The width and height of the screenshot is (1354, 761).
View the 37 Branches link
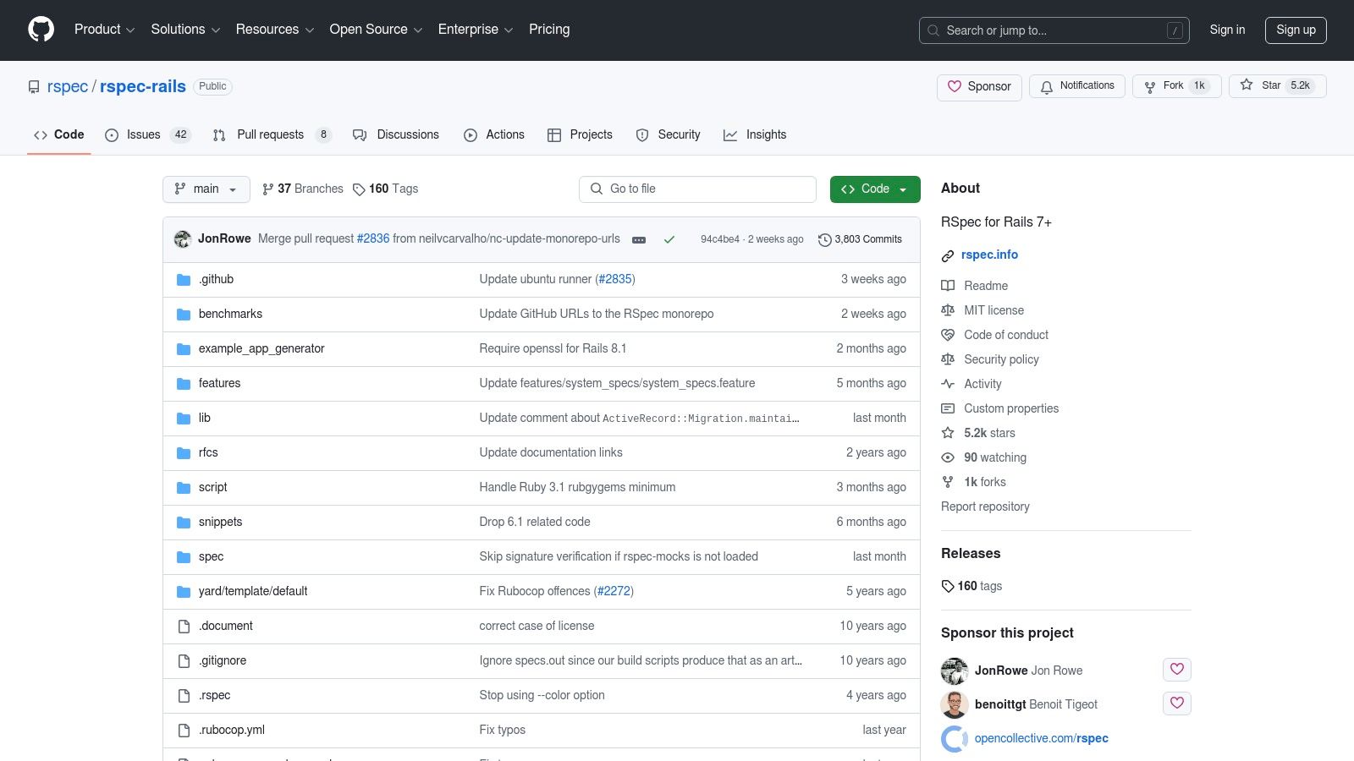click(303, 189)
